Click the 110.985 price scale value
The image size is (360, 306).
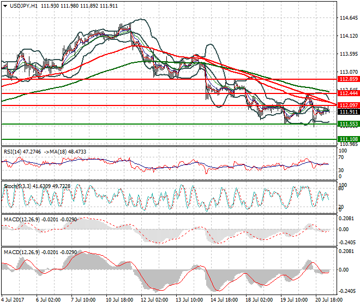pos(349,144)
